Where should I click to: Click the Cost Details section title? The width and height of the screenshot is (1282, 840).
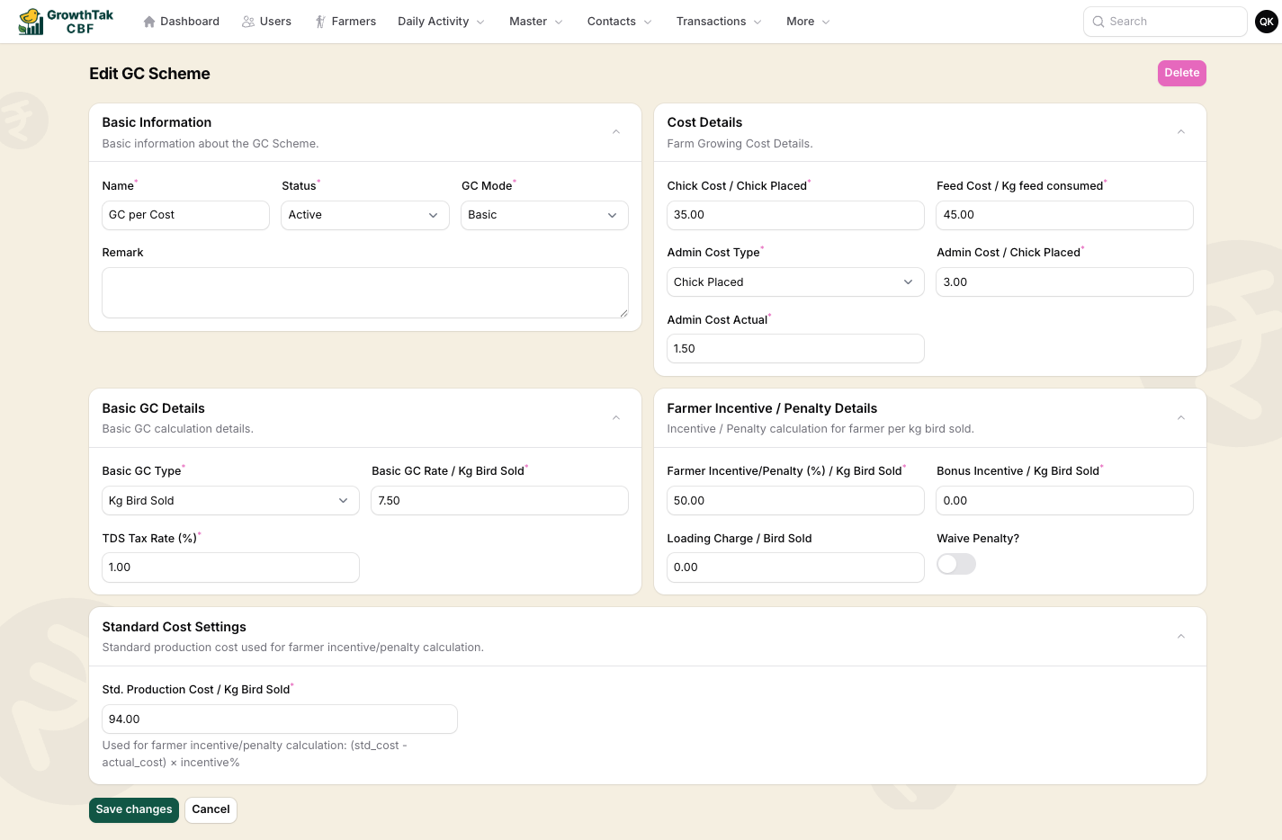pyautogui.click(x=704, y=122)
